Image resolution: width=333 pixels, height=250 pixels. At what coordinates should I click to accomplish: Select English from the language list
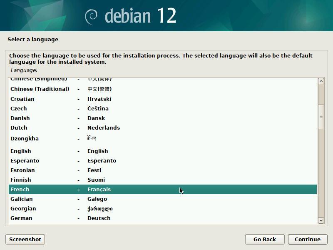21,151
